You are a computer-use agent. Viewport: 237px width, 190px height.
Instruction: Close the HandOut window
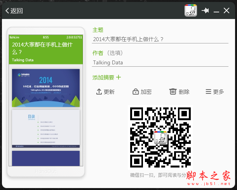point(227,10)
